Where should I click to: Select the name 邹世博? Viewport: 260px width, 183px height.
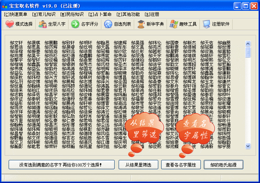[x=224, y=47]
